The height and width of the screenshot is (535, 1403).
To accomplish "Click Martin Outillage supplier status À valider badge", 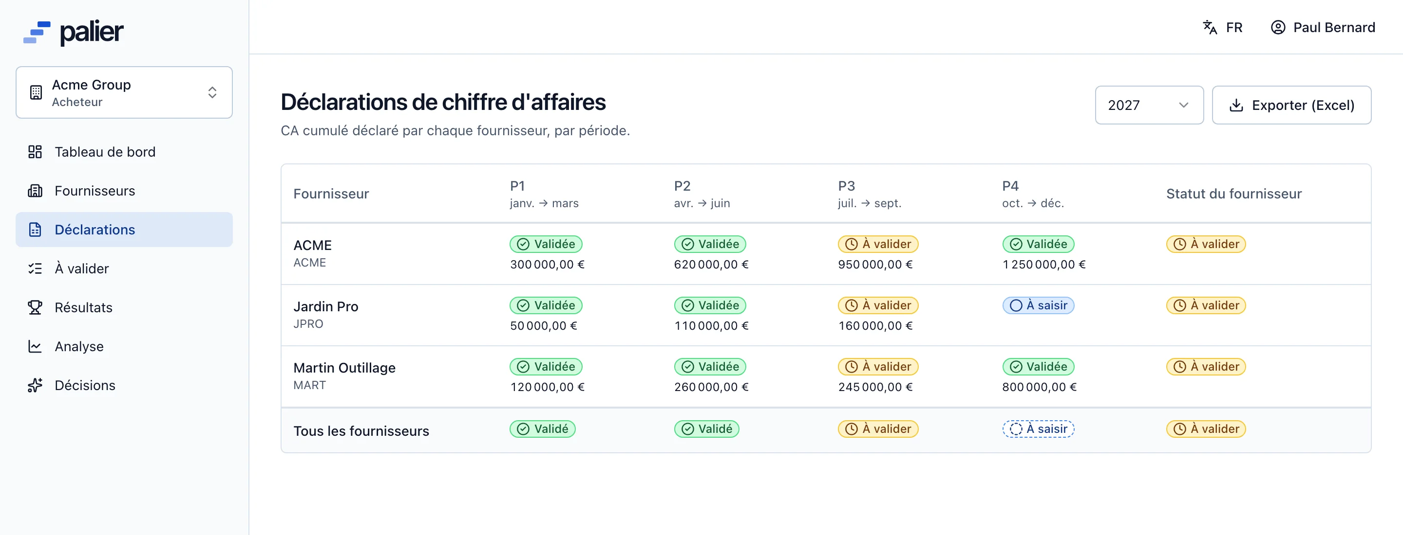I will (x=1206, y=367).
